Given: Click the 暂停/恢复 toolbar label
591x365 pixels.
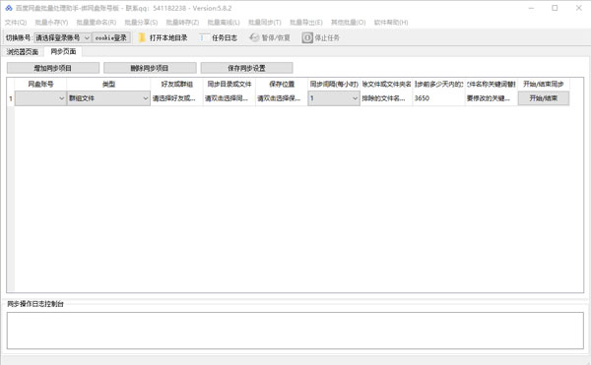Looking at the screenshot, I should point(276,37).
